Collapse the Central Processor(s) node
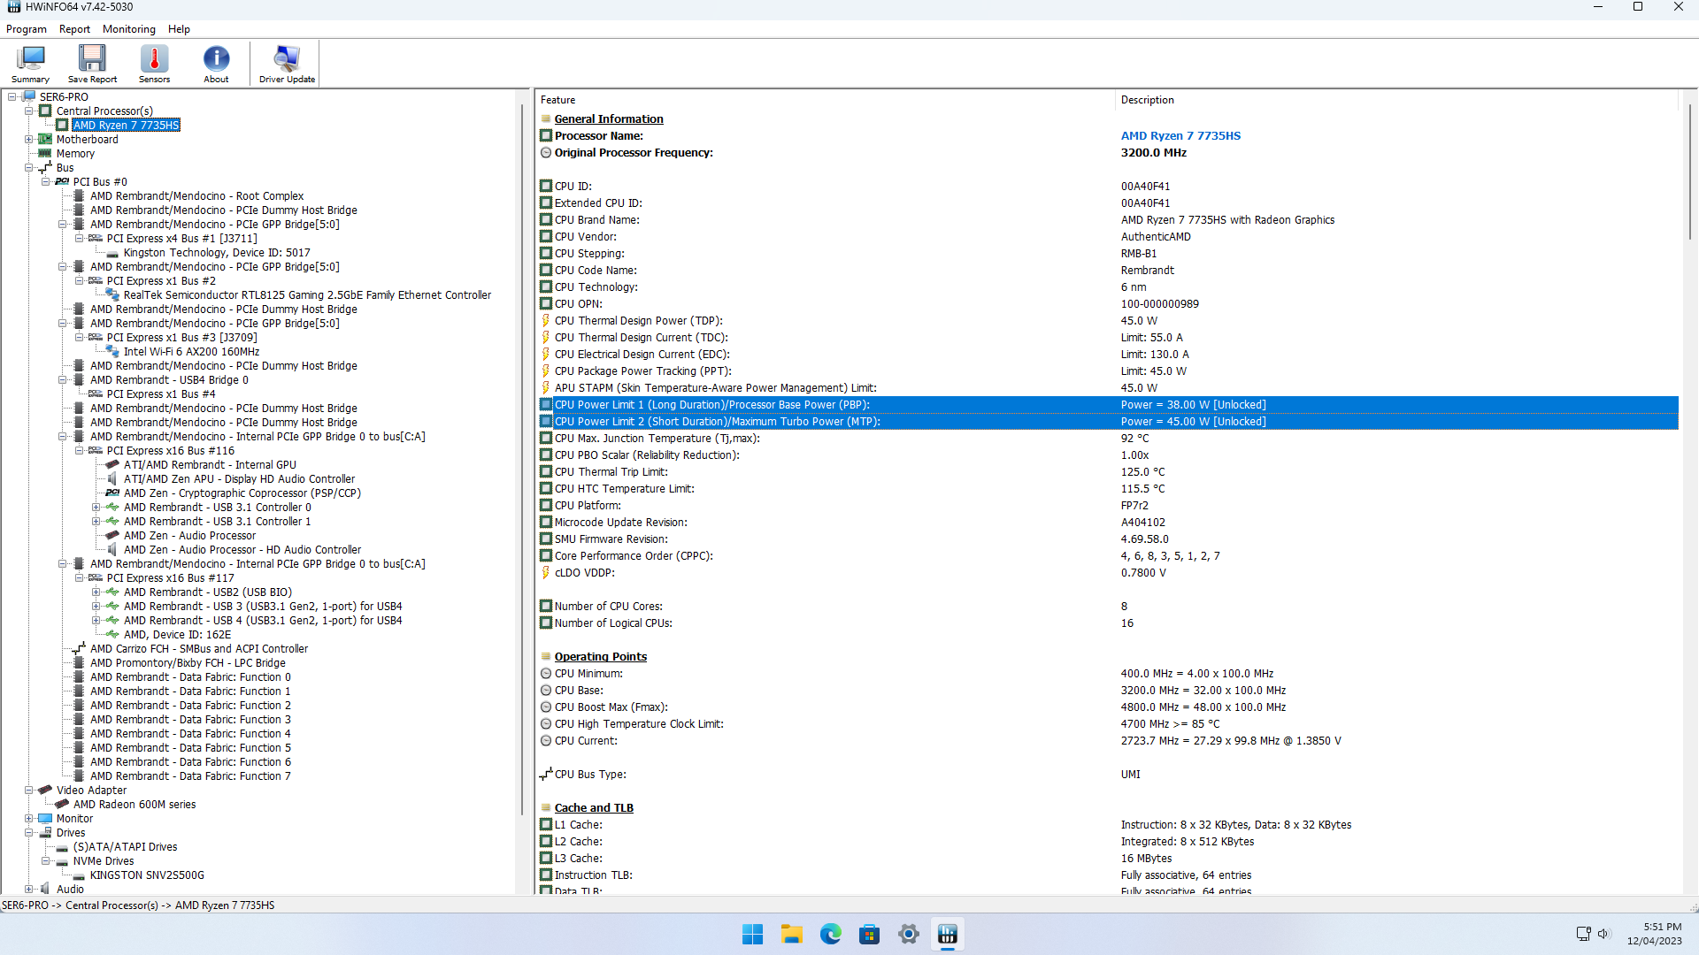The image size is (1699, 955). point(29,111)
